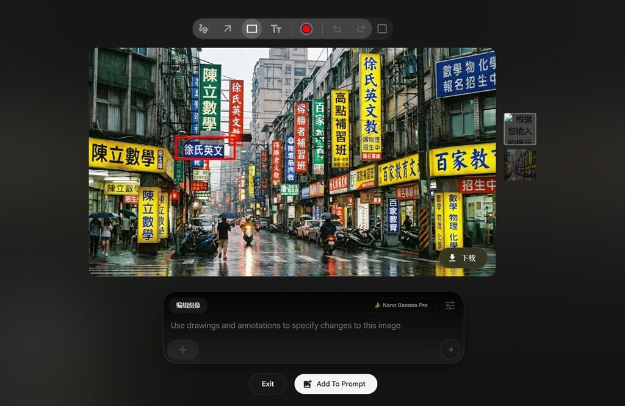Select the text annotation tool
This screenshot has width=625, height=406.
coord(276,29)
